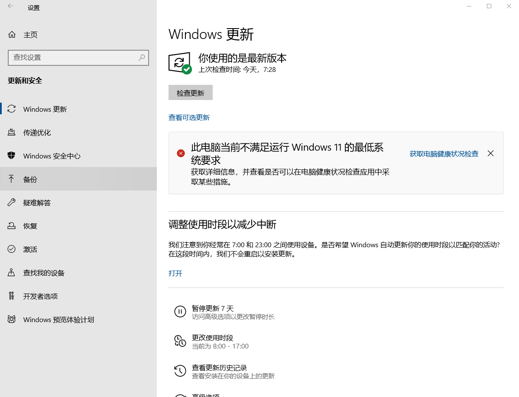Open 查看可选更新 link
Screen dimensions: 519x397
pyautogui.click(x=189, y=117)
